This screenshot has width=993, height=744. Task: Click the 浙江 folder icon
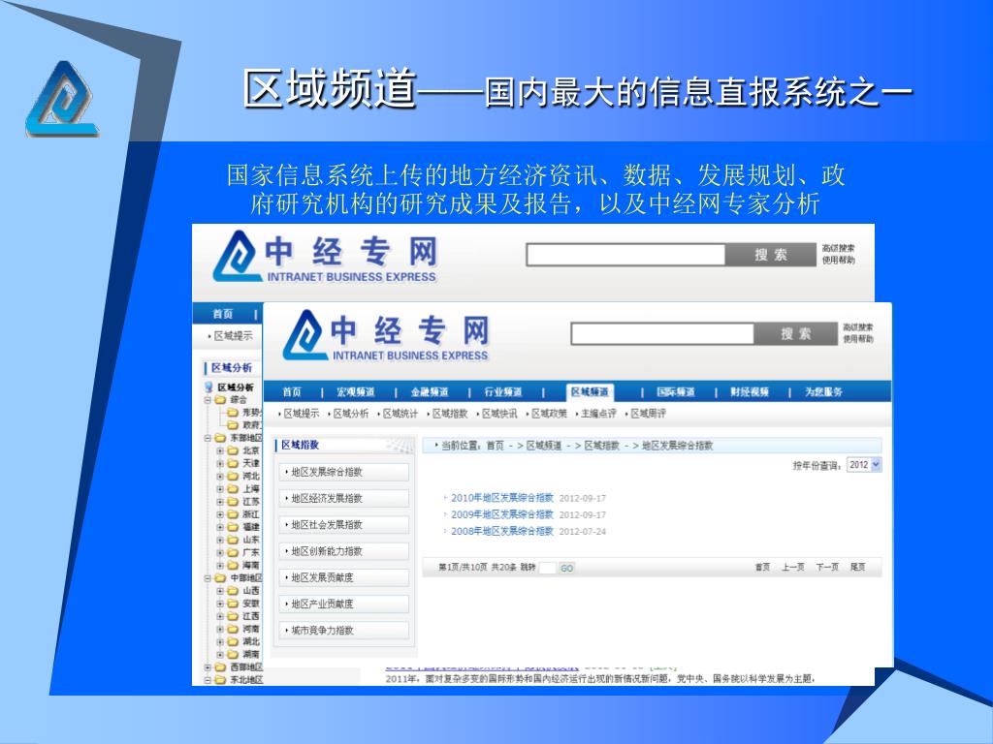(233, 513)
